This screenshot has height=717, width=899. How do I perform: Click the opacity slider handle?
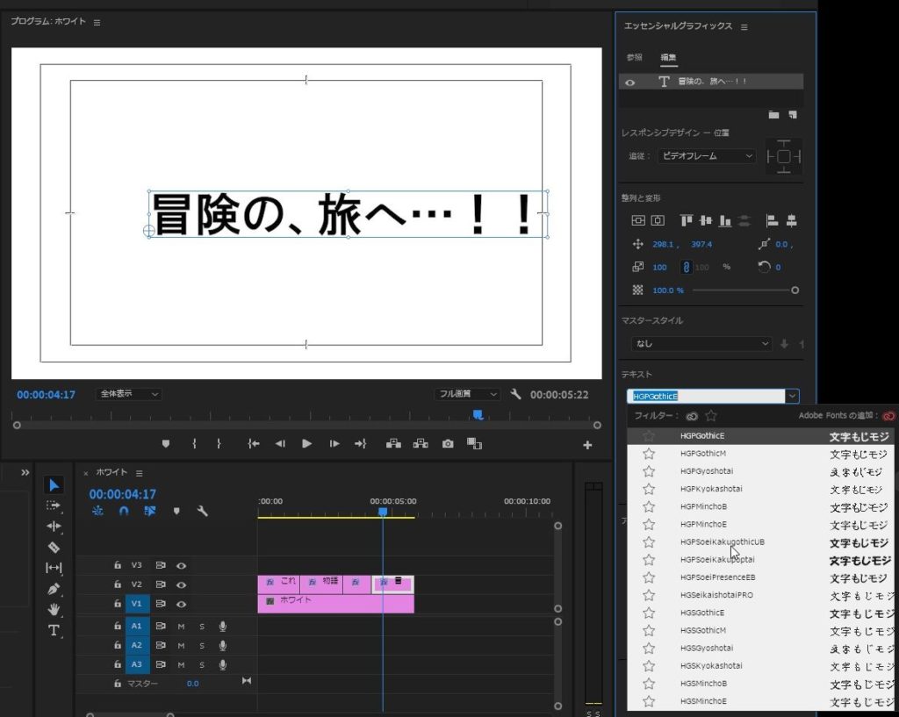795,290
